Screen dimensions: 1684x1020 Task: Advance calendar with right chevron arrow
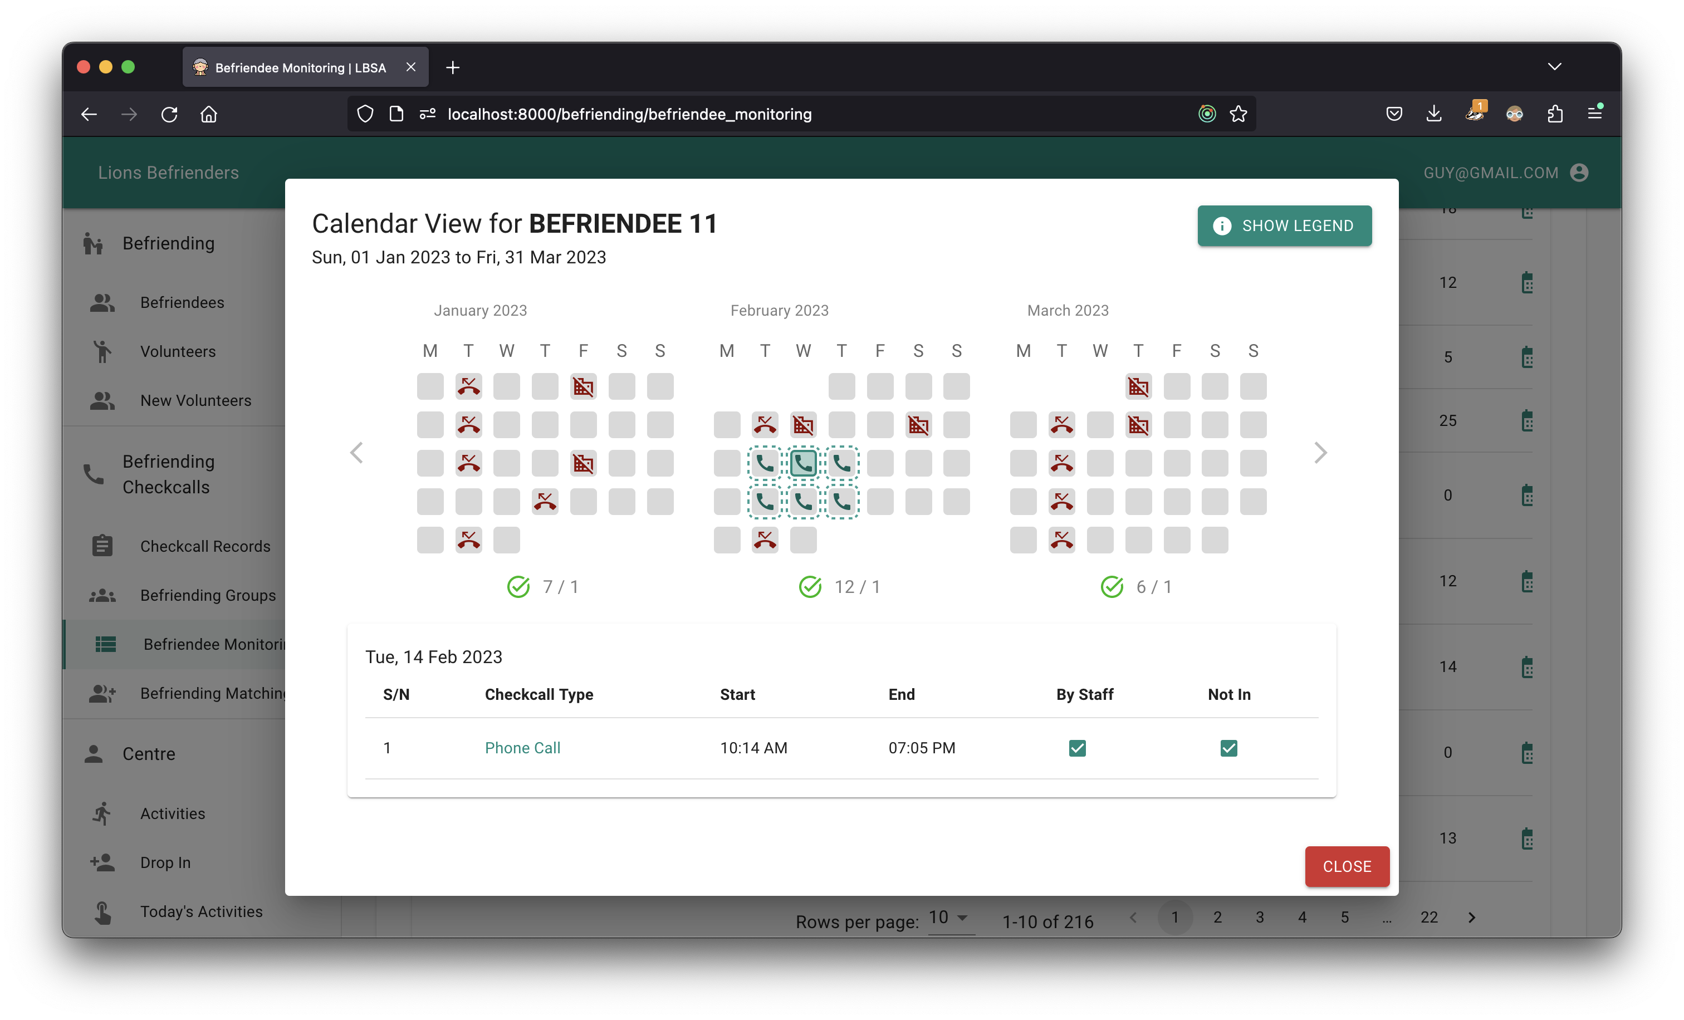click(1320, 452)
